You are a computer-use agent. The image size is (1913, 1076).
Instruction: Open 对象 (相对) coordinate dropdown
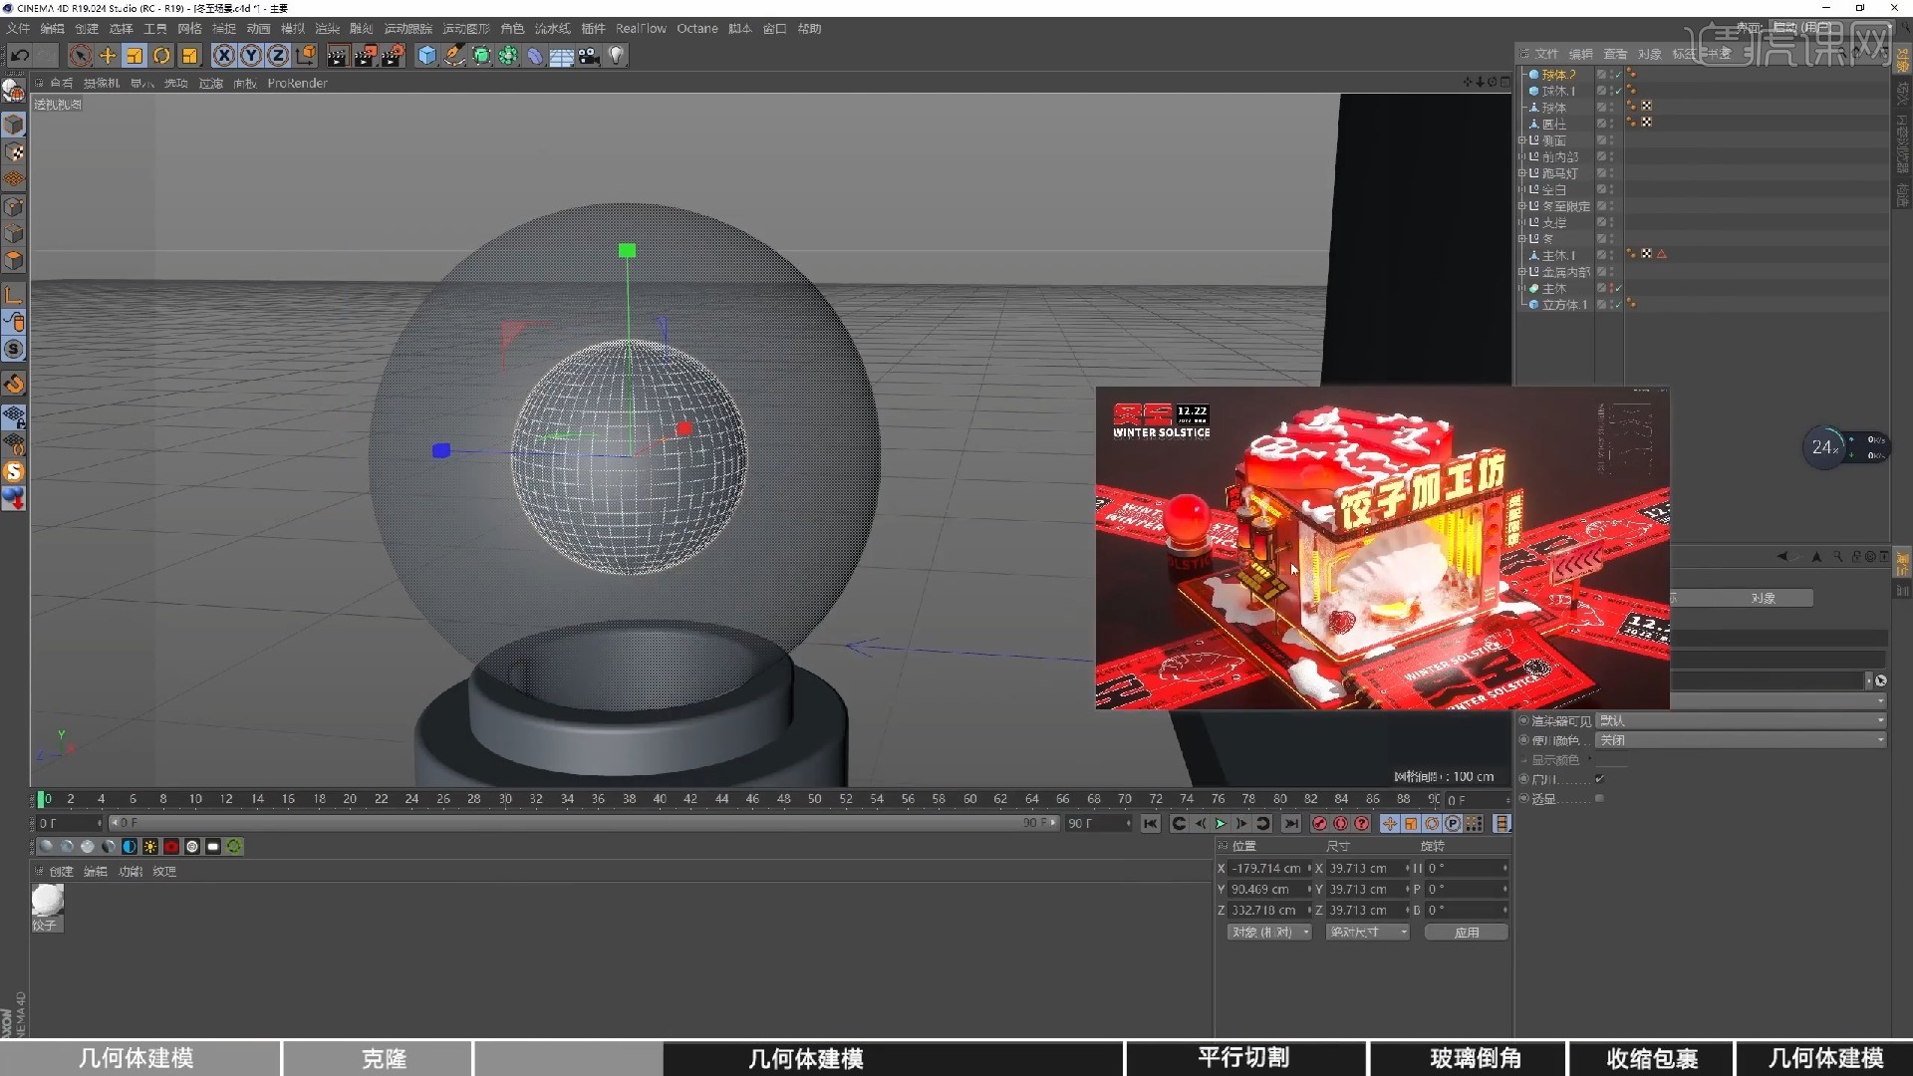coord(1269,933)
